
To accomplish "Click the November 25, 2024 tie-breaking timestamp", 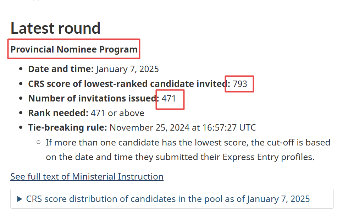I will point(183,127).
